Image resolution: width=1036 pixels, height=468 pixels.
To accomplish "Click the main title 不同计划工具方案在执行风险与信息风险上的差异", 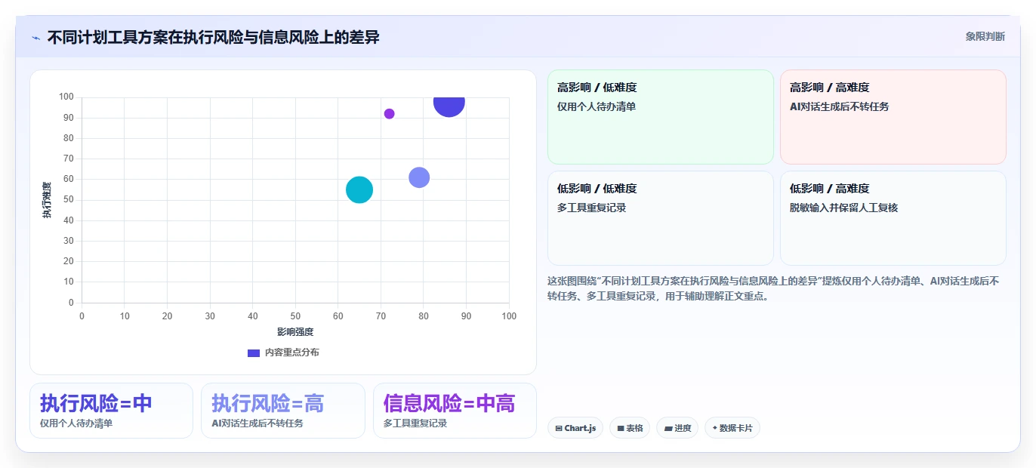I will point(214,37).
